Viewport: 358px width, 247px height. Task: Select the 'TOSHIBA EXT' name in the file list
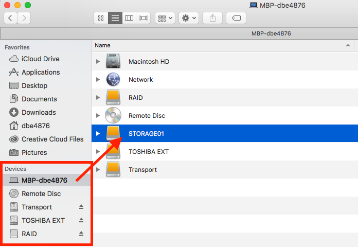149,152
